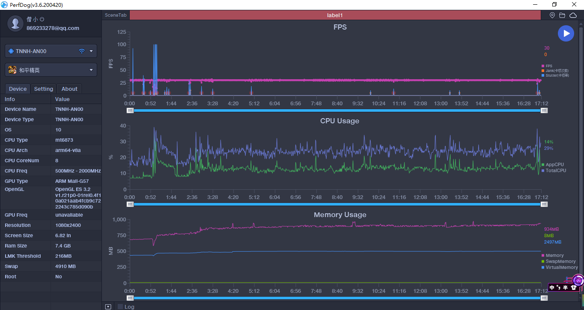Click the cloud upload icon
The image size is (584, 310).
(573, 15)
